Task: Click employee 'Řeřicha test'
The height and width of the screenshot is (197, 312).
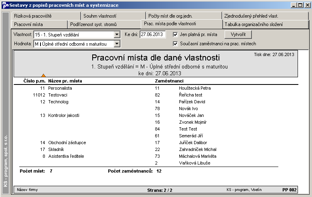Action: pos(190,95)
